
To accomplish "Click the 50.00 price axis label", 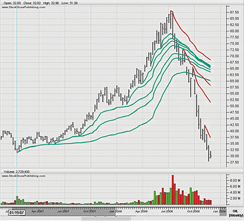I will click(x=234, y=106).
